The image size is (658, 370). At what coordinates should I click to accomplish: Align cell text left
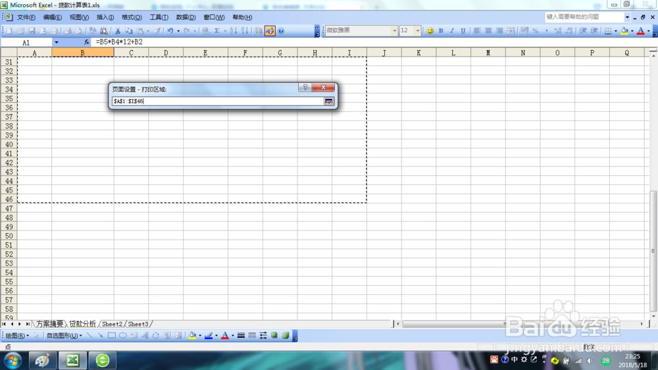point(477,31)
